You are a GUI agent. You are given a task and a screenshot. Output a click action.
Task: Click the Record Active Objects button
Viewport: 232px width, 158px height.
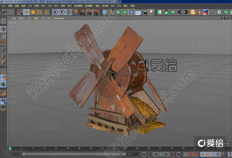tap(185, 154)
